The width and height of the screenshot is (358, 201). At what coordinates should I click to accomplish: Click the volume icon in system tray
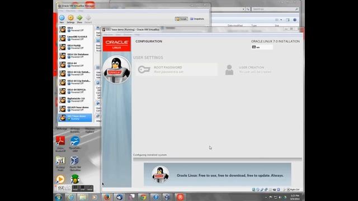tap(280, 197)
